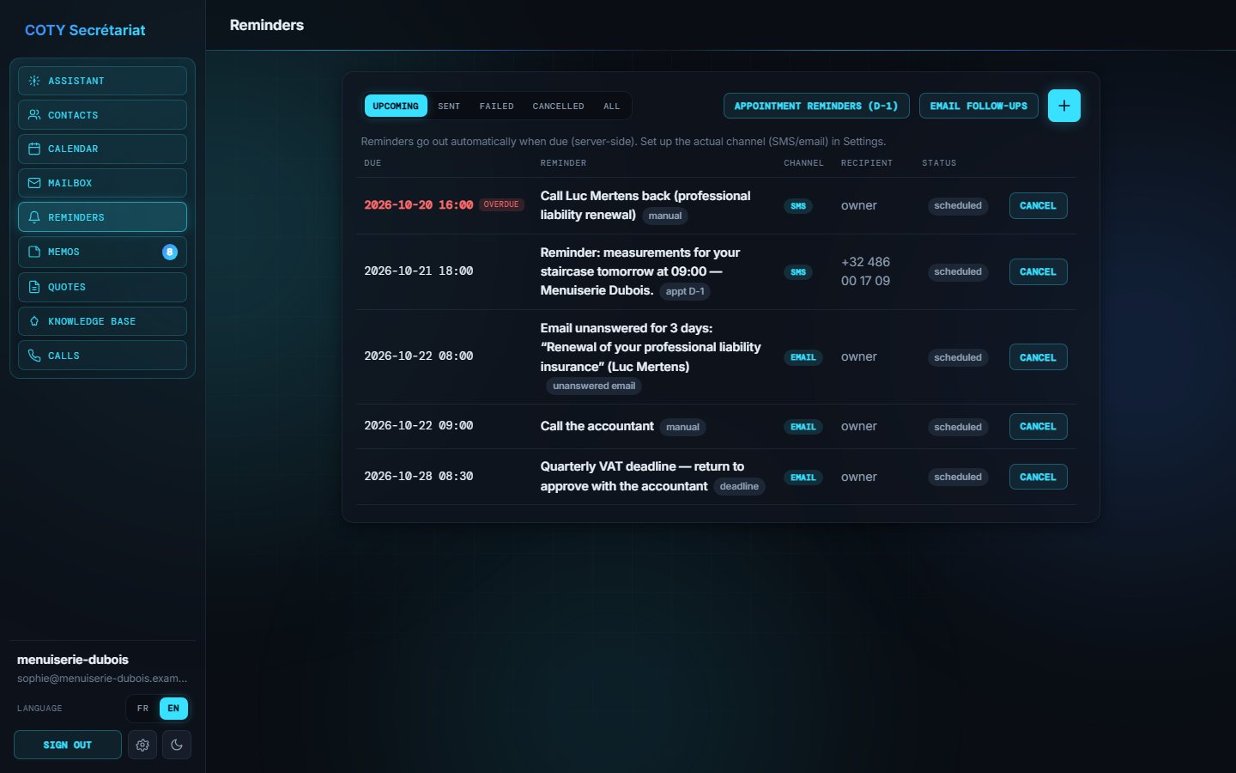
Task: Click the OVERDUE badge
Action: [501, 204]
